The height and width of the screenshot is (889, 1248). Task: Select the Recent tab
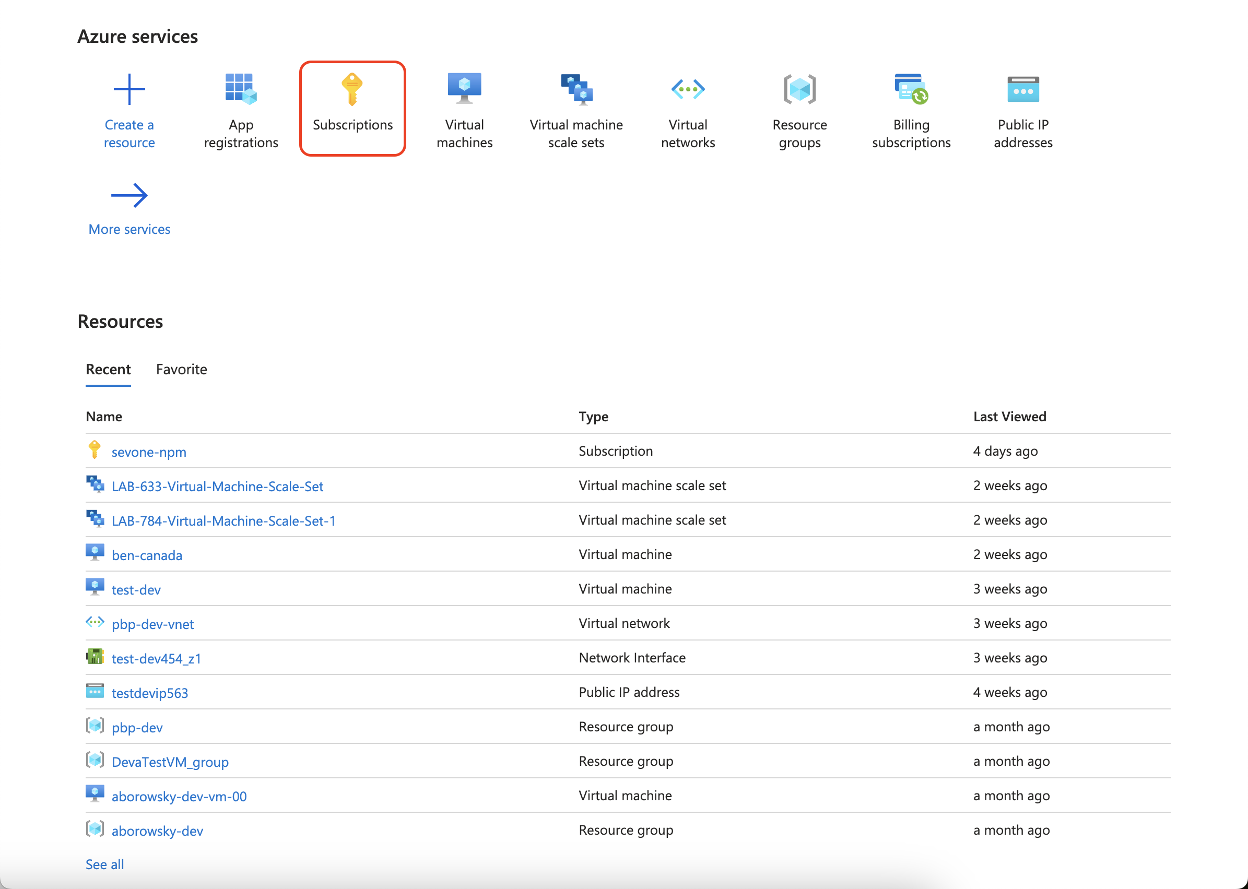click(x=109, y=370)
